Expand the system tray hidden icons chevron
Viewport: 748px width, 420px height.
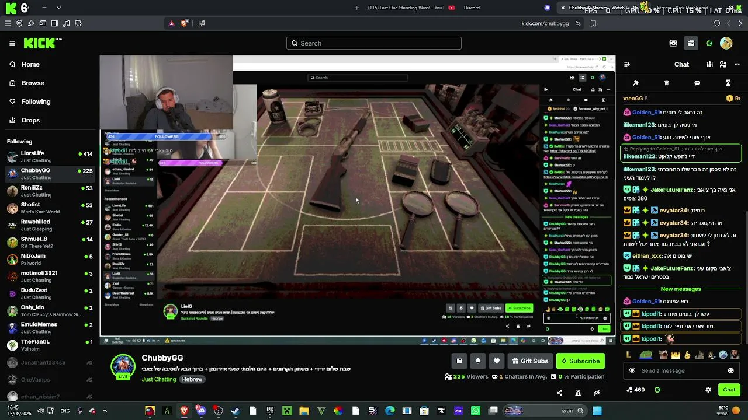(105, 411)
